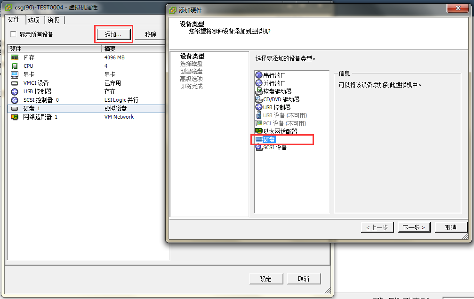The width and height of the screenshot is (474, 299).
Task: Click 确定 in virtual machine properties
Action: tap(266, 279)
